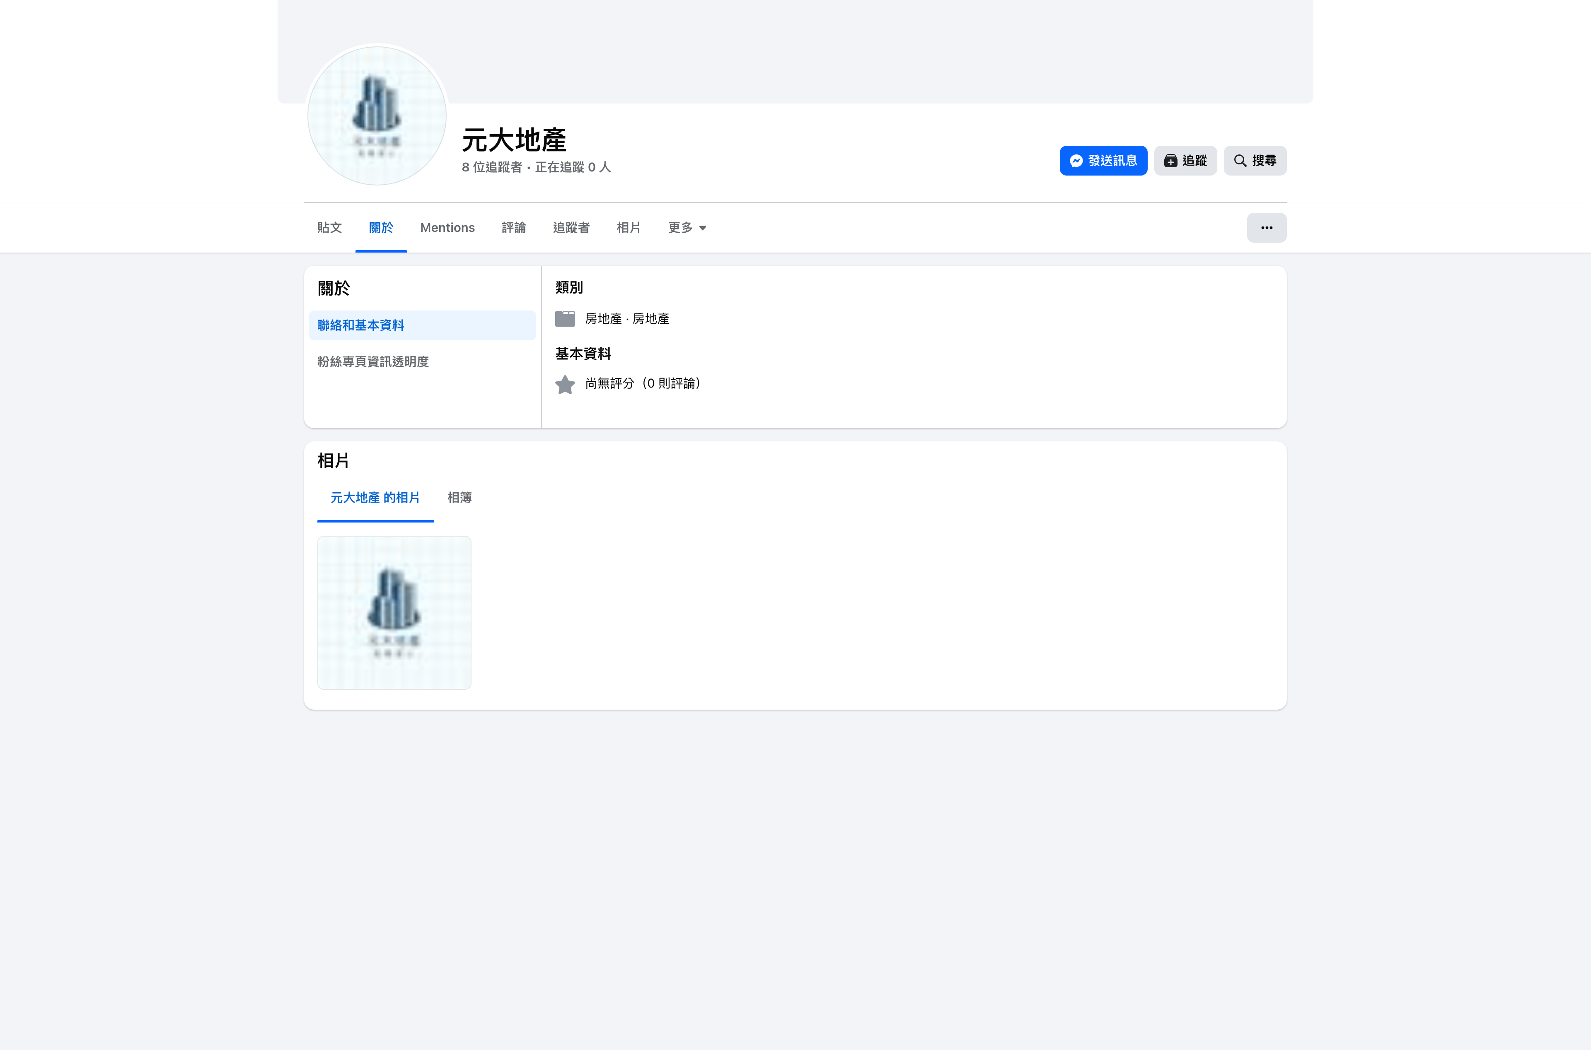Click the Messenger icon on 發送訊息 button

(1076, 160)
